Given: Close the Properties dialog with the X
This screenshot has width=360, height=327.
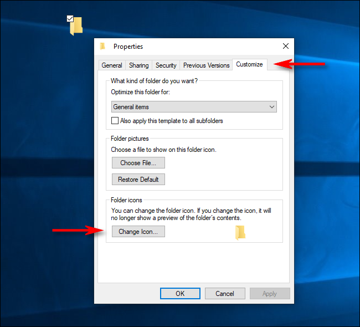Looking at the screenshot, I should [x=286, y=46].
